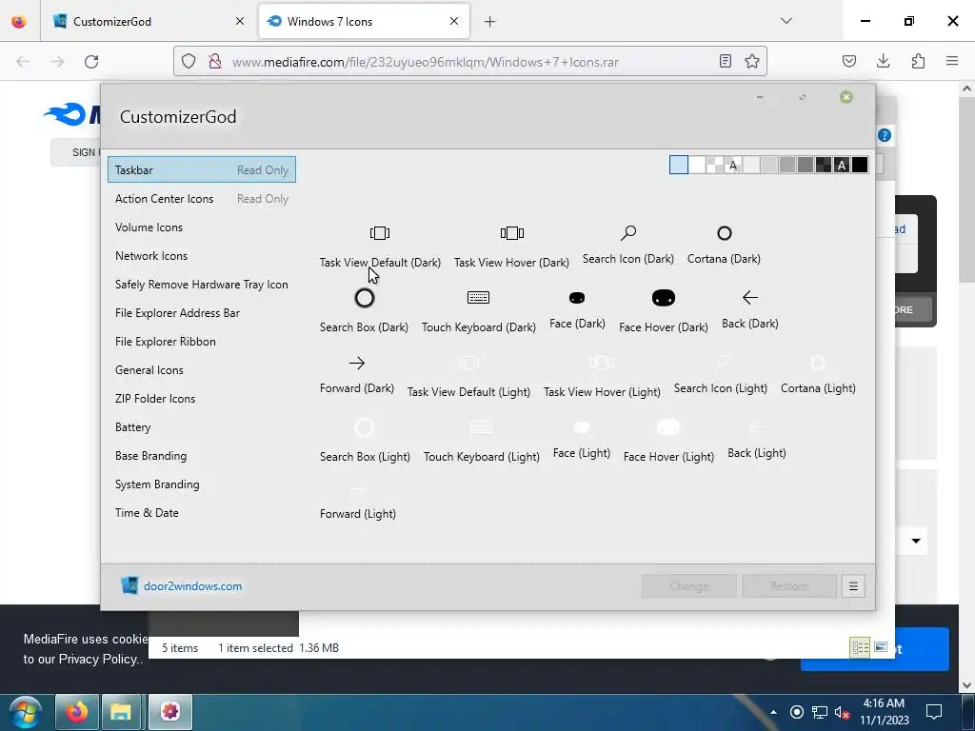Visit door2windows.com link
Image resolution: width=975 pixels, height=731 pixels.
192,586
